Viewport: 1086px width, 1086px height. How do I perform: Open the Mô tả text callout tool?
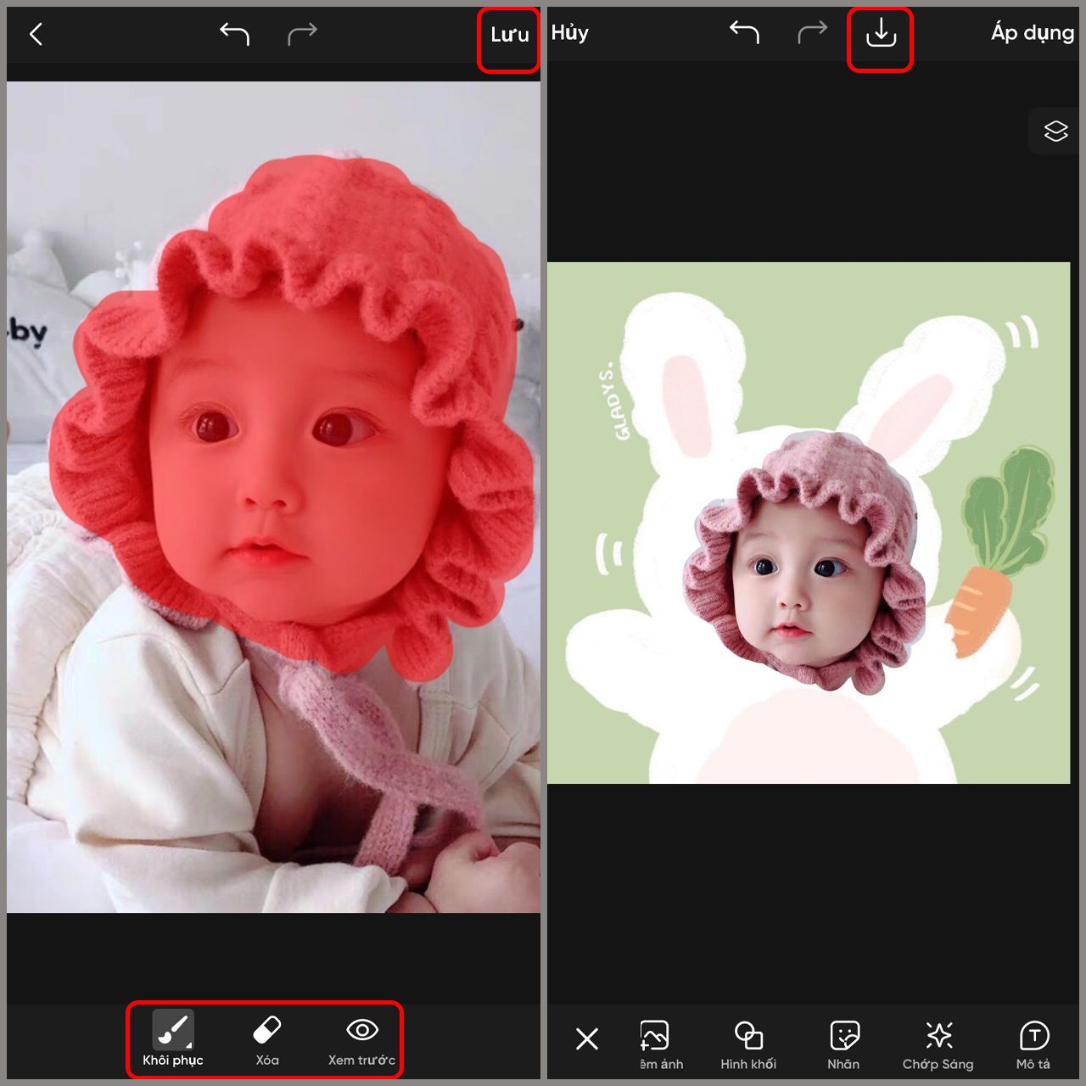(x=1033, y=1045)
